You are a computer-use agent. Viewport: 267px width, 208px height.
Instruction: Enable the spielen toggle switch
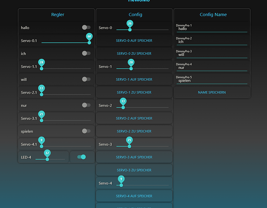tap(86, 131)
